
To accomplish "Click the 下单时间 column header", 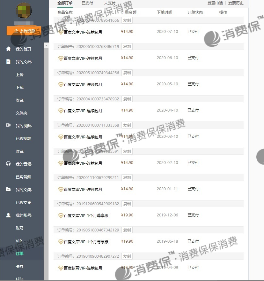I will click(165, 12).
